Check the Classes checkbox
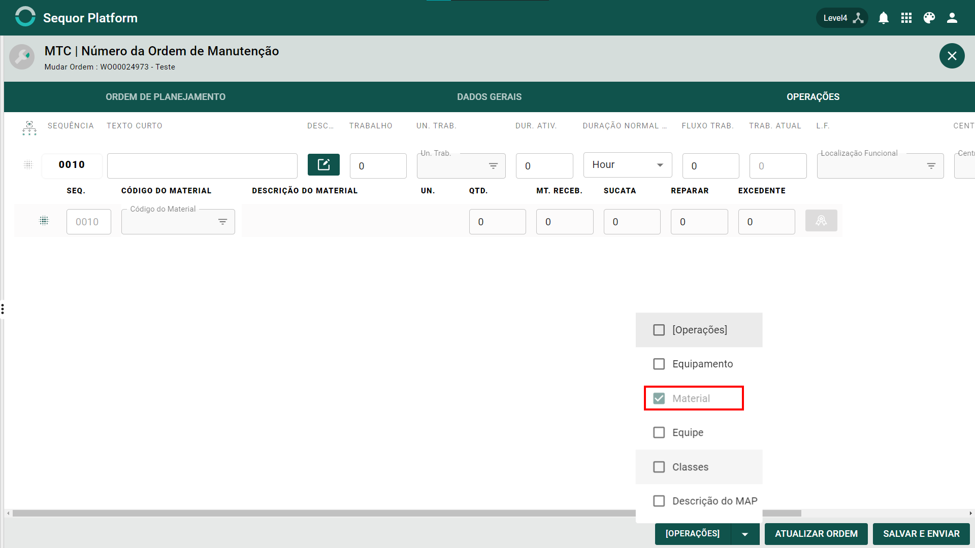Screen dimensions: 975x548 point(659,467)
